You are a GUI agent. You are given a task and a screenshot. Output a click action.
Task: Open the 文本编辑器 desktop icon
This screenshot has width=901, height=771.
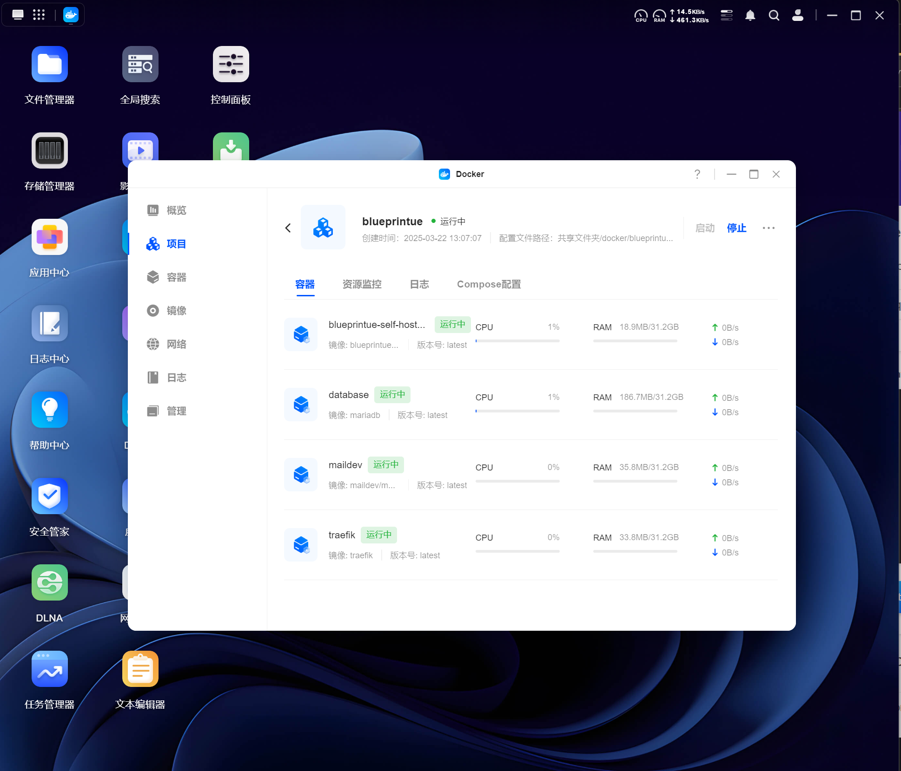point(140,669)
